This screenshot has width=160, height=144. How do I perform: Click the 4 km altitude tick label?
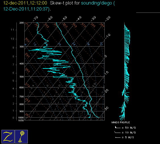click(13, 89)
